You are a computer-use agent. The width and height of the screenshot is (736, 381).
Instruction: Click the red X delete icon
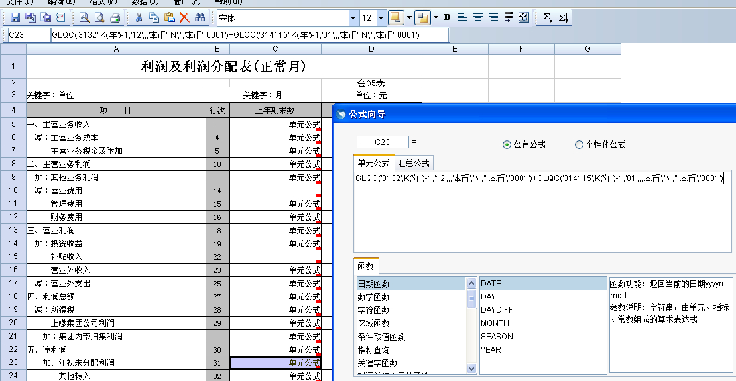184,18
